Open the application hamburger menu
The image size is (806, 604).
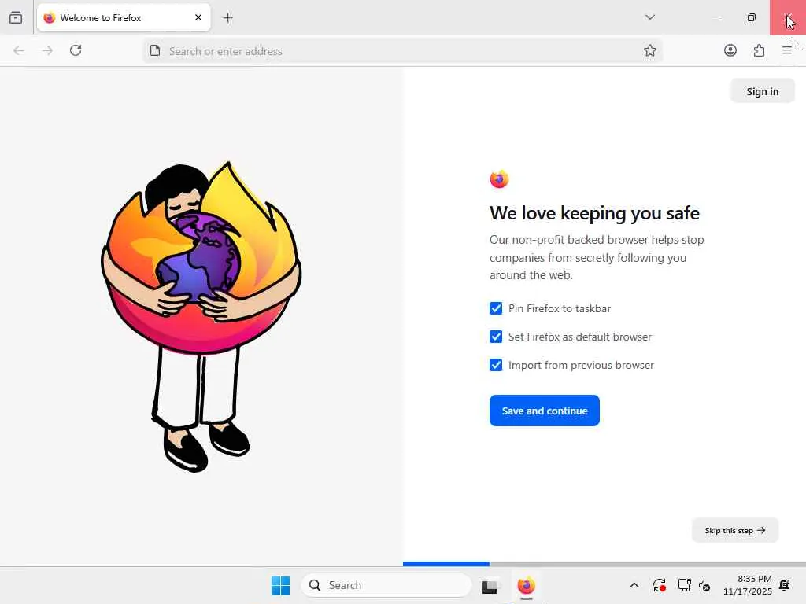[786, 50]
